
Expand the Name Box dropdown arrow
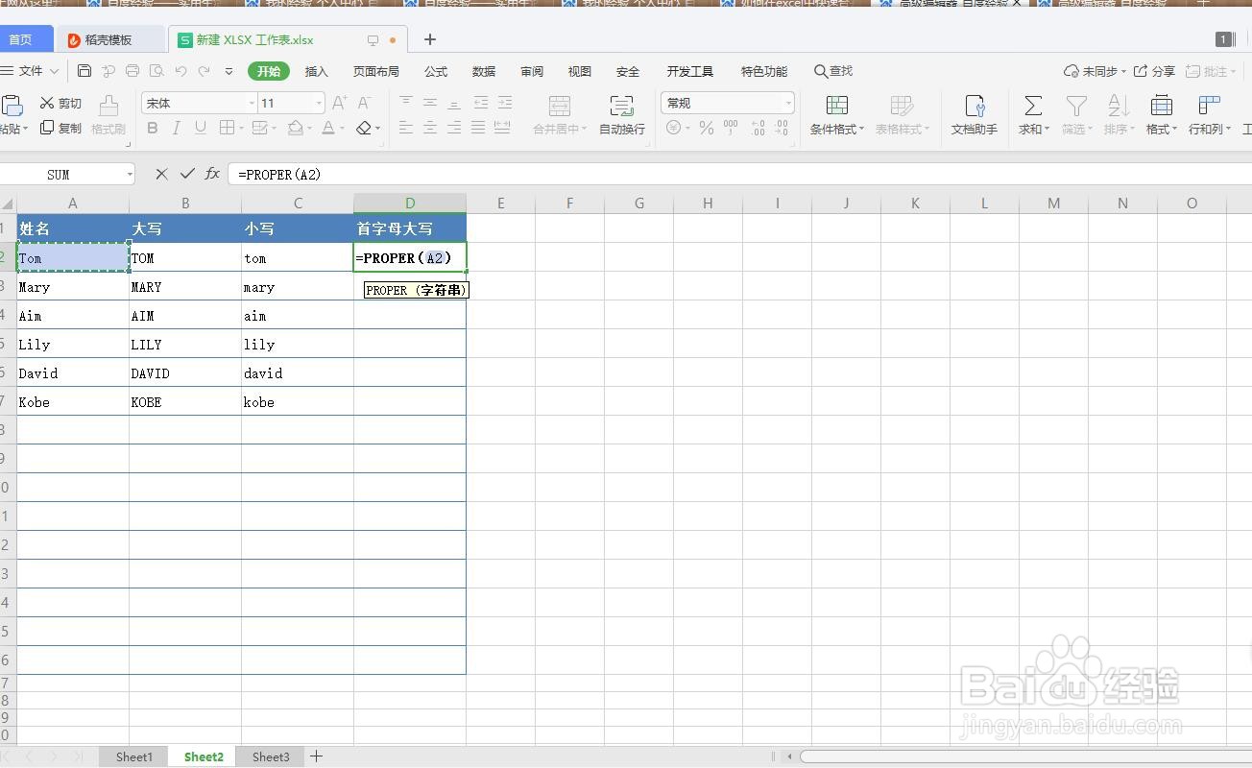tap(129, 174)
